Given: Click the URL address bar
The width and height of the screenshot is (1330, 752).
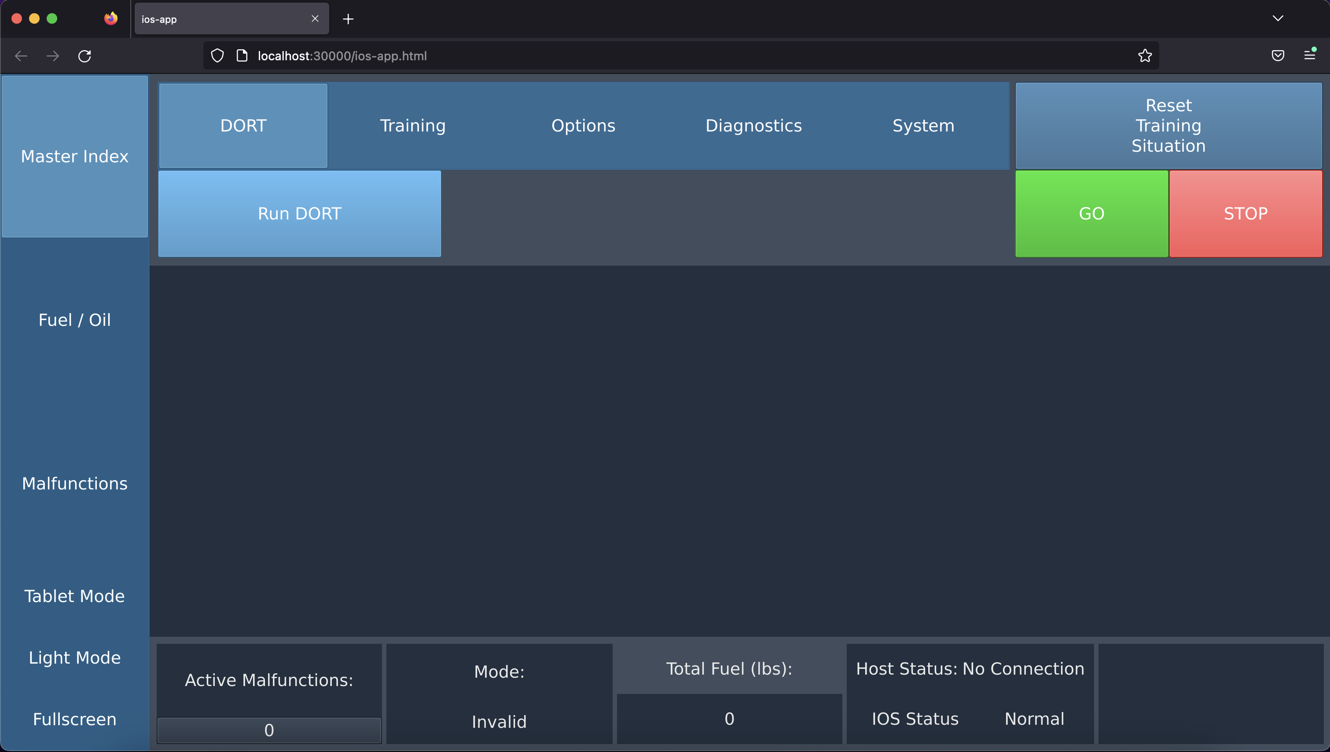Looking at the screenshot, I should point(672,56).
